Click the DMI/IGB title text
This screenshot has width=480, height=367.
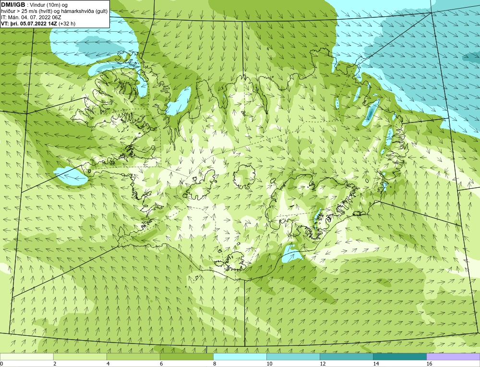click(x=13, y=5)
